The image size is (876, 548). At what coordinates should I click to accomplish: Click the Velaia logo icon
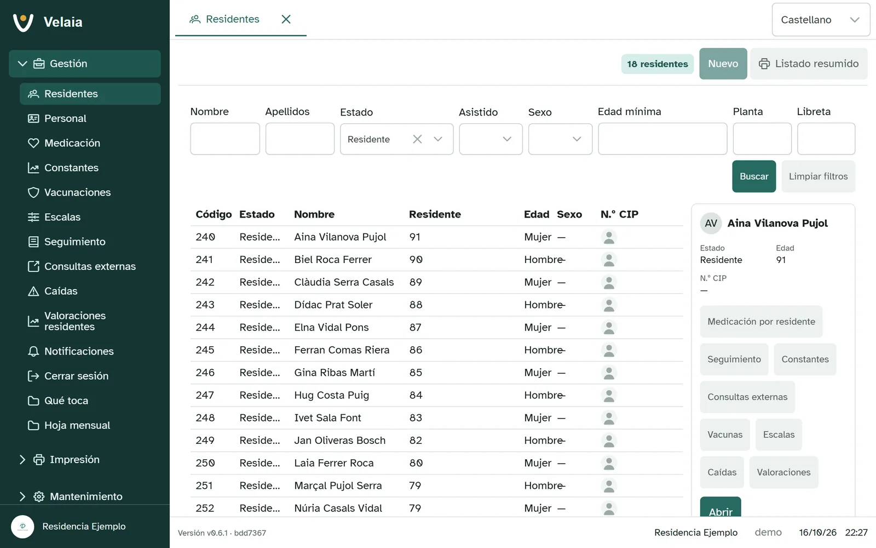(23, 22)
